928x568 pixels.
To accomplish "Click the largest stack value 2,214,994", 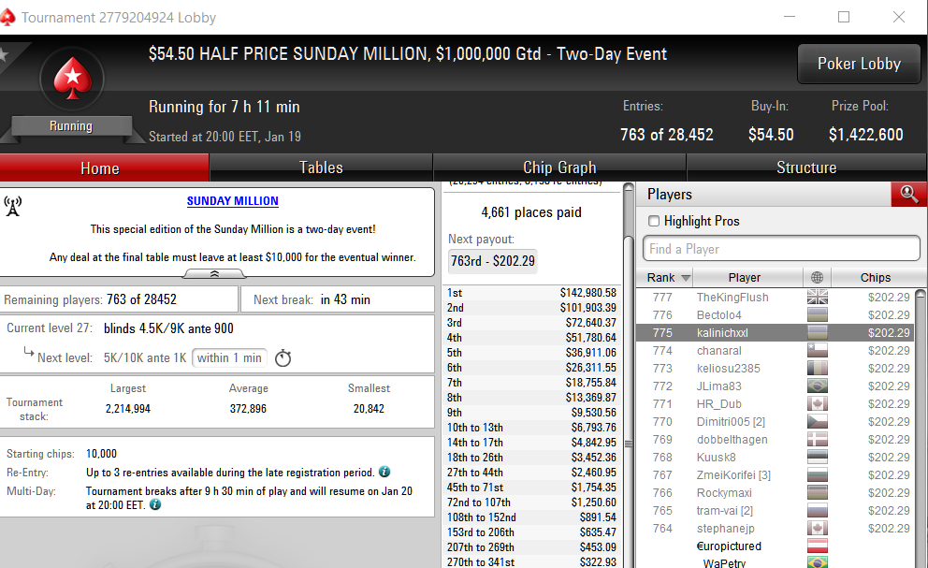I will (x=128, y=409).
